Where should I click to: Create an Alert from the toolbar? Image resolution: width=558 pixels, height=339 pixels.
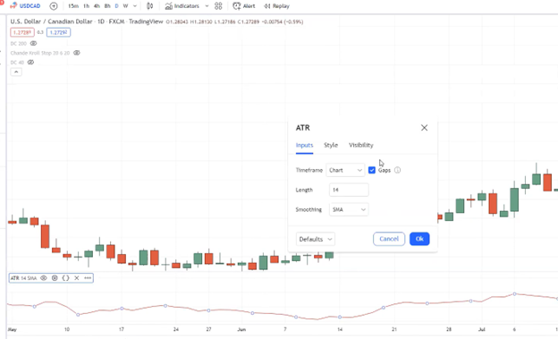click(x=244, y=6)
